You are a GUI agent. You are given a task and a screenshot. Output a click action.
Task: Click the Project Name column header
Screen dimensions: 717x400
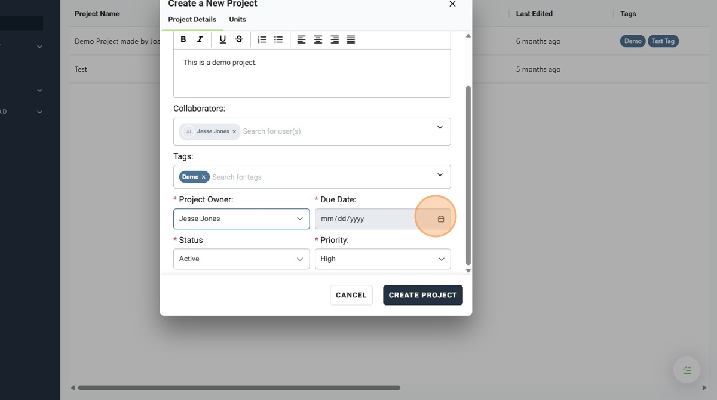(x=97, y=14)
